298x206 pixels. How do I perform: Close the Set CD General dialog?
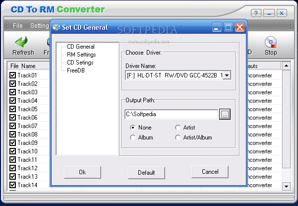239,27
